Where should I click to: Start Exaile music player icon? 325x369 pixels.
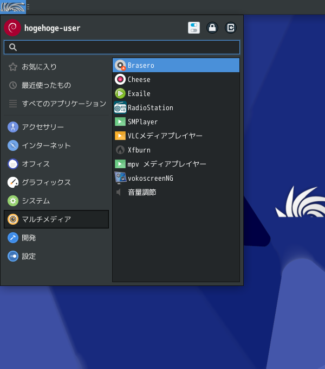coord(120,94)
